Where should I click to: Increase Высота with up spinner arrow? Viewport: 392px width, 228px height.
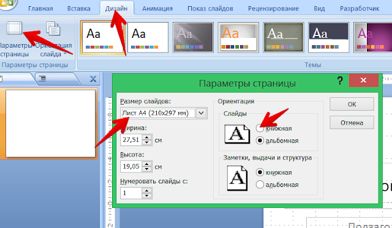[147, 164]
